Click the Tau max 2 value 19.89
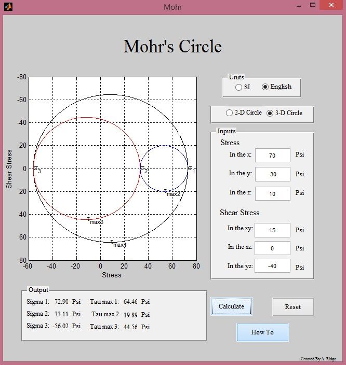Viewport: 346px width, 365px height. [x=130, y=315]
